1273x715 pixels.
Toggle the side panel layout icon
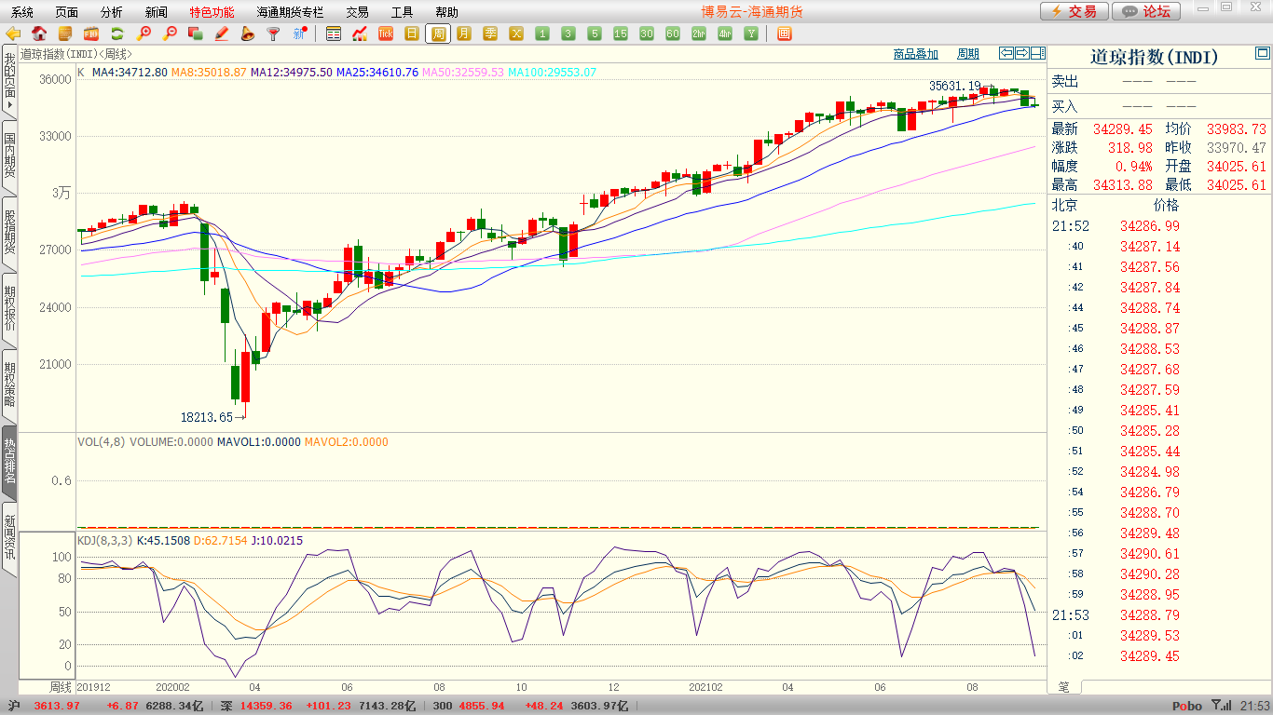(1038, 53)
